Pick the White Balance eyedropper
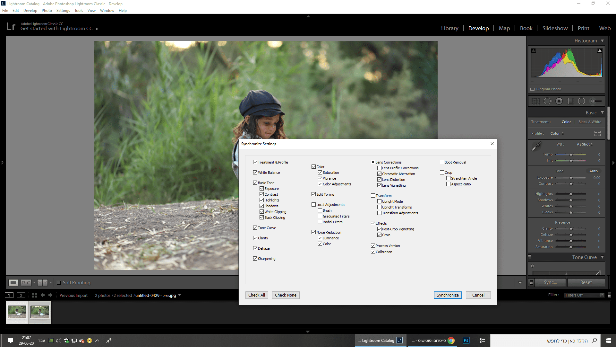 [x=536, y=146]
